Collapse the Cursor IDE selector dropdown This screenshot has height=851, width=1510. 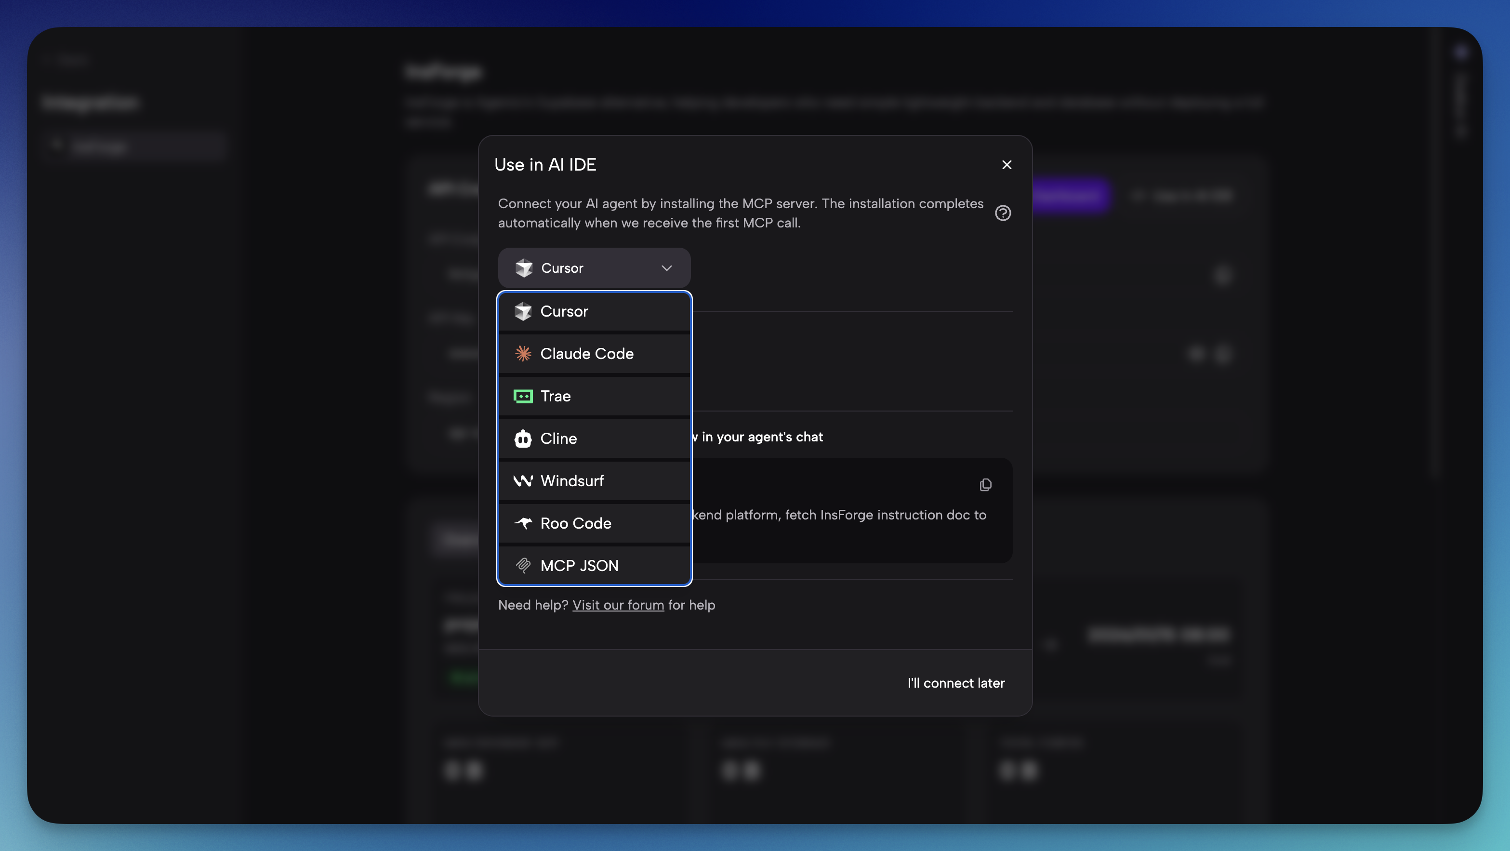click(593, 268)
